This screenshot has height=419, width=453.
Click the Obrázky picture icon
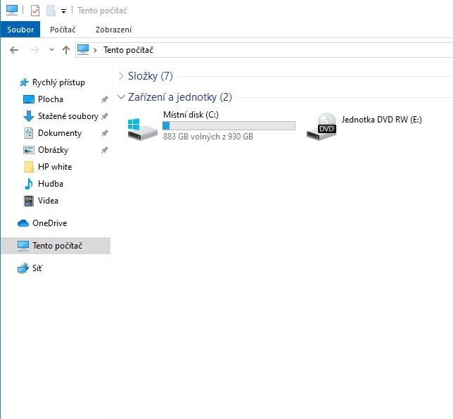[29, 150]
